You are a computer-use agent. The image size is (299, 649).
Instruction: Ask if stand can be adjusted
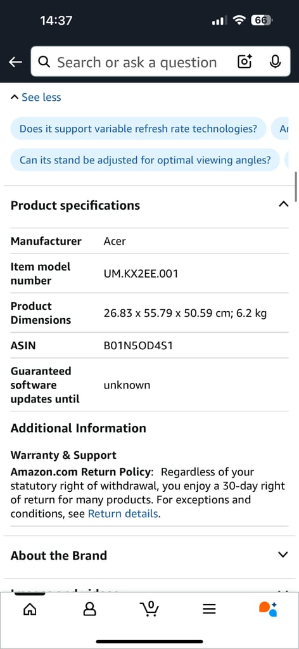coord(144,160)
